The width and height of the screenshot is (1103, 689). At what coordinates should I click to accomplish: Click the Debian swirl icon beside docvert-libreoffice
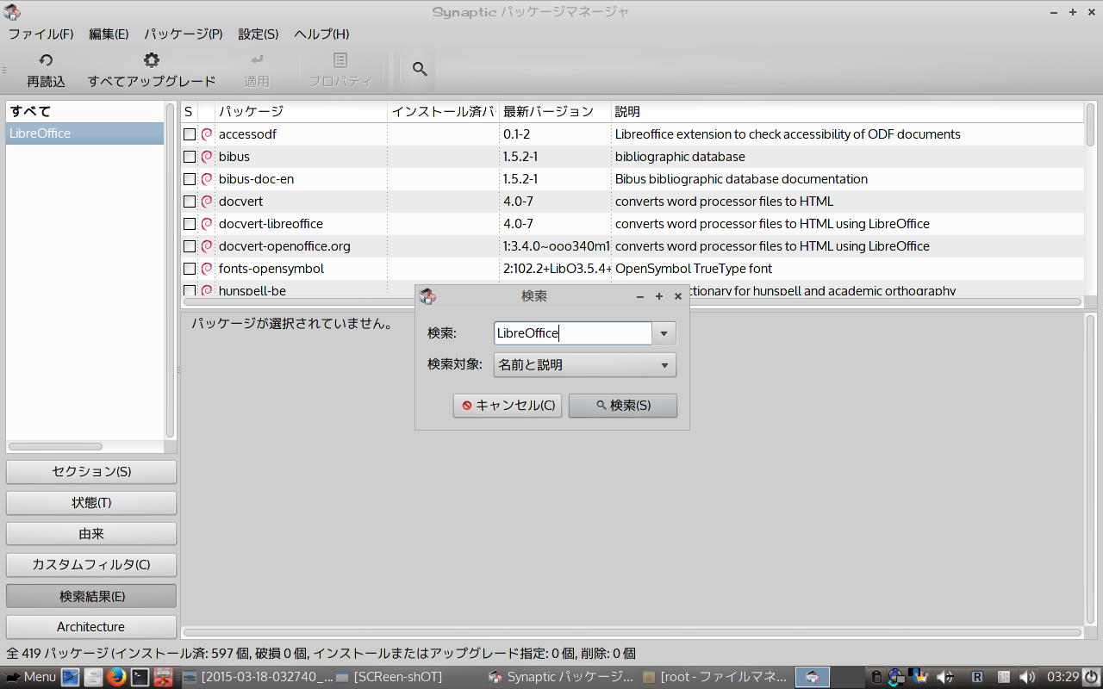point(207,224)
